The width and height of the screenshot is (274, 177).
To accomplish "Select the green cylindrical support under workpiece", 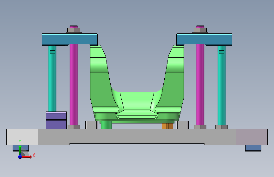I will (x=107, y=125).
